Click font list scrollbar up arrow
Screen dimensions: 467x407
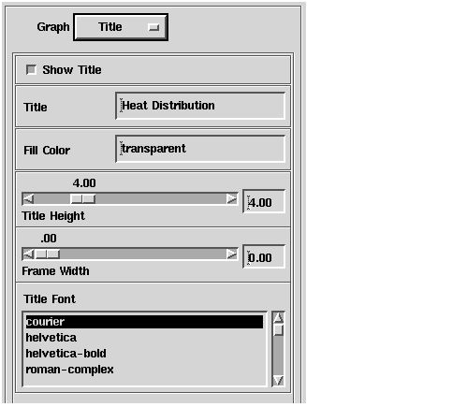[278, 317]
